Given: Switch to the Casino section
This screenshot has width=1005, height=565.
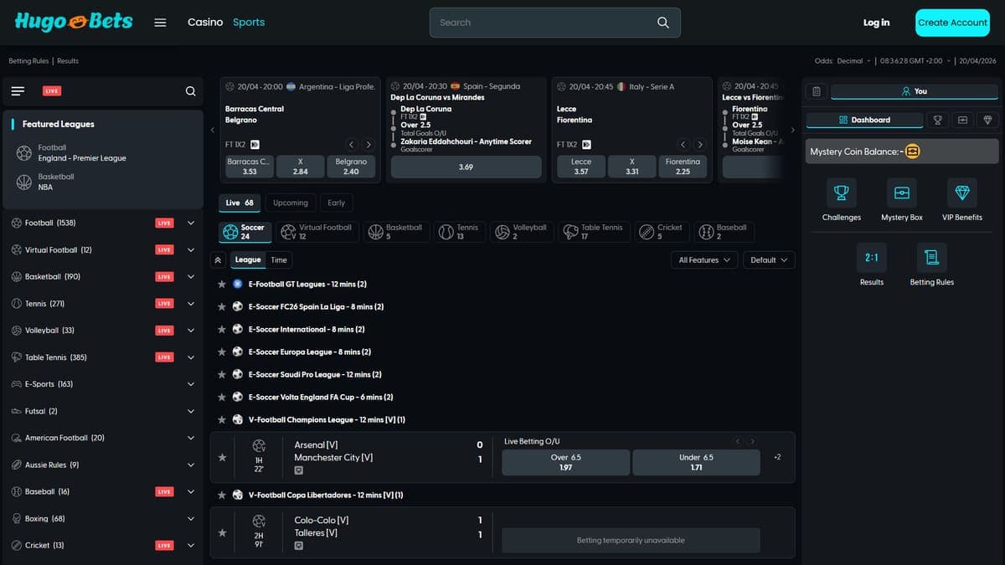Looking at the screenshot, I should click(205, 23).
